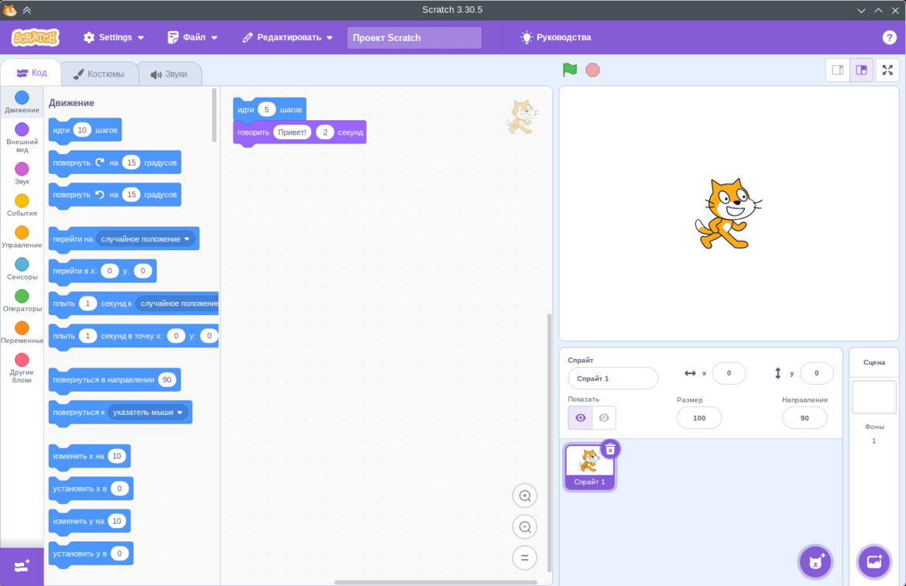Choose a new backdrop button
Image resolution: width=906 pixels, height=586 pixels.
tap(874, 561)
